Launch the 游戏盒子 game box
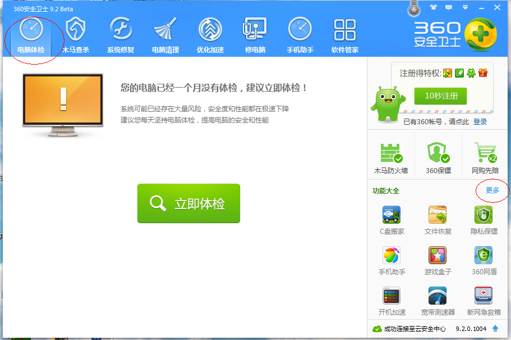 [438, 261]
